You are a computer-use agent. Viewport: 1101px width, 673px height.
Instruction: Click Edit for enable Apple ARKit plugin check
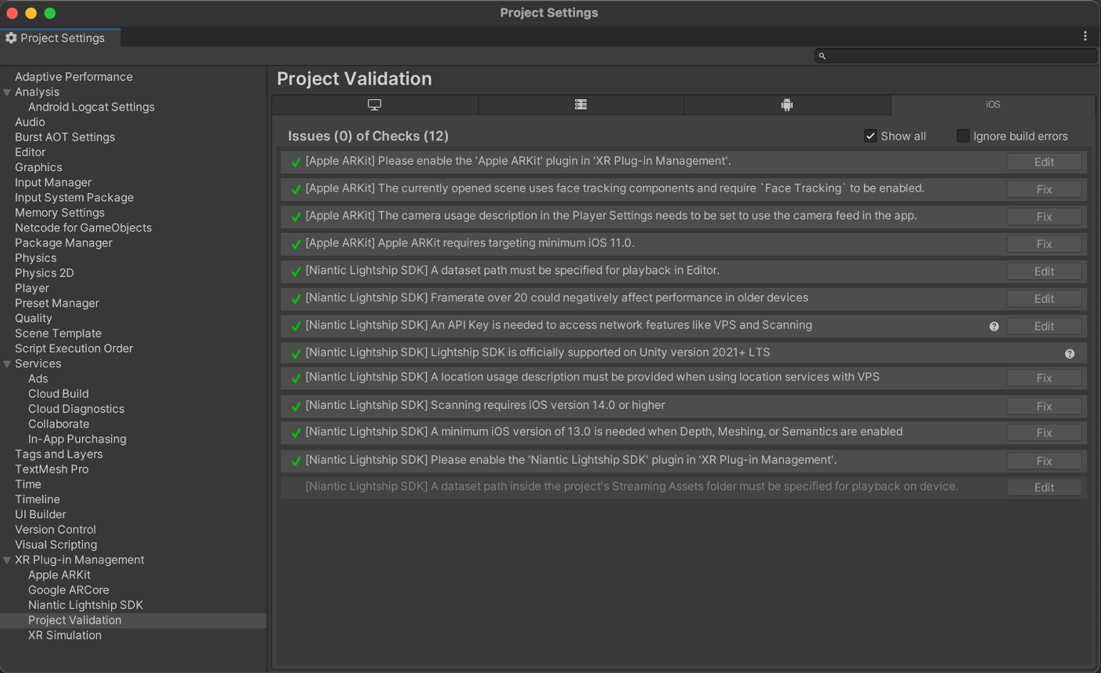click(1044, 161)
